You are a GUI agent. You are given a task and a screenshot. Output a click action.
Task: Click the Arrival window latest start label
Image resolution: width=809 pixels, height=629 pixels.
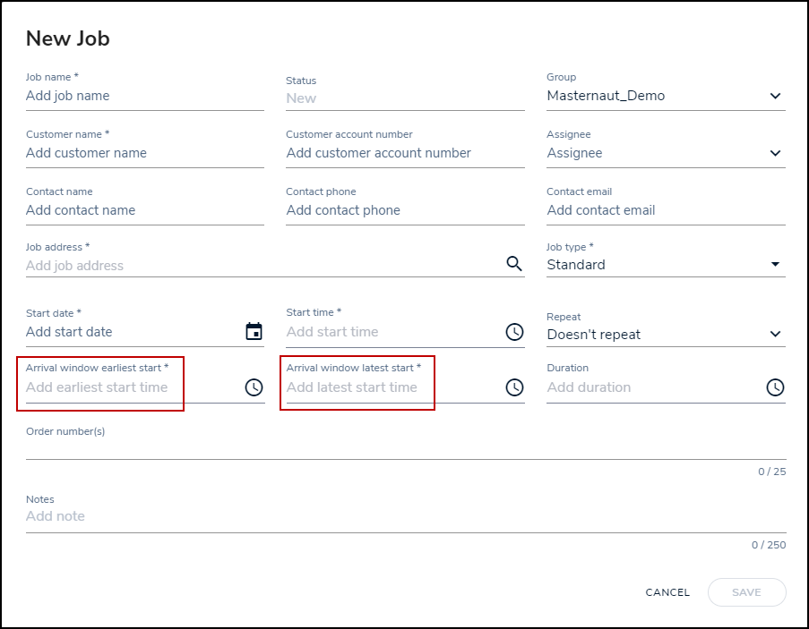[x=353, y=368]
